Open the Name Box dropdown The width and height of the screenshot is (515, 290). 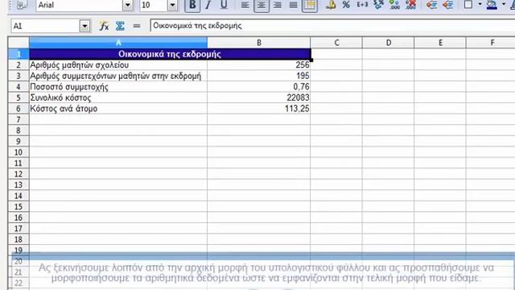tap(84, 26)
